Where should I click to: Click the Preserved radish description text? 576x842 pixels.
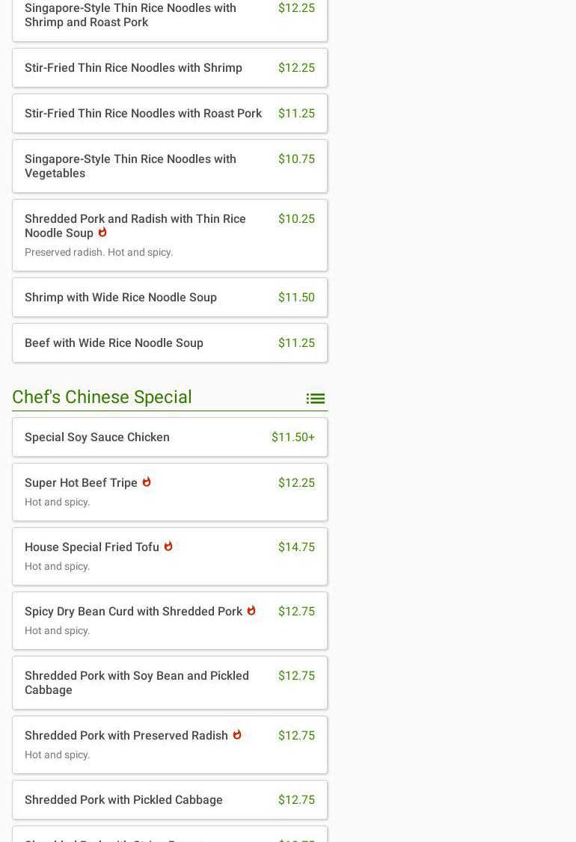(99, 253)
